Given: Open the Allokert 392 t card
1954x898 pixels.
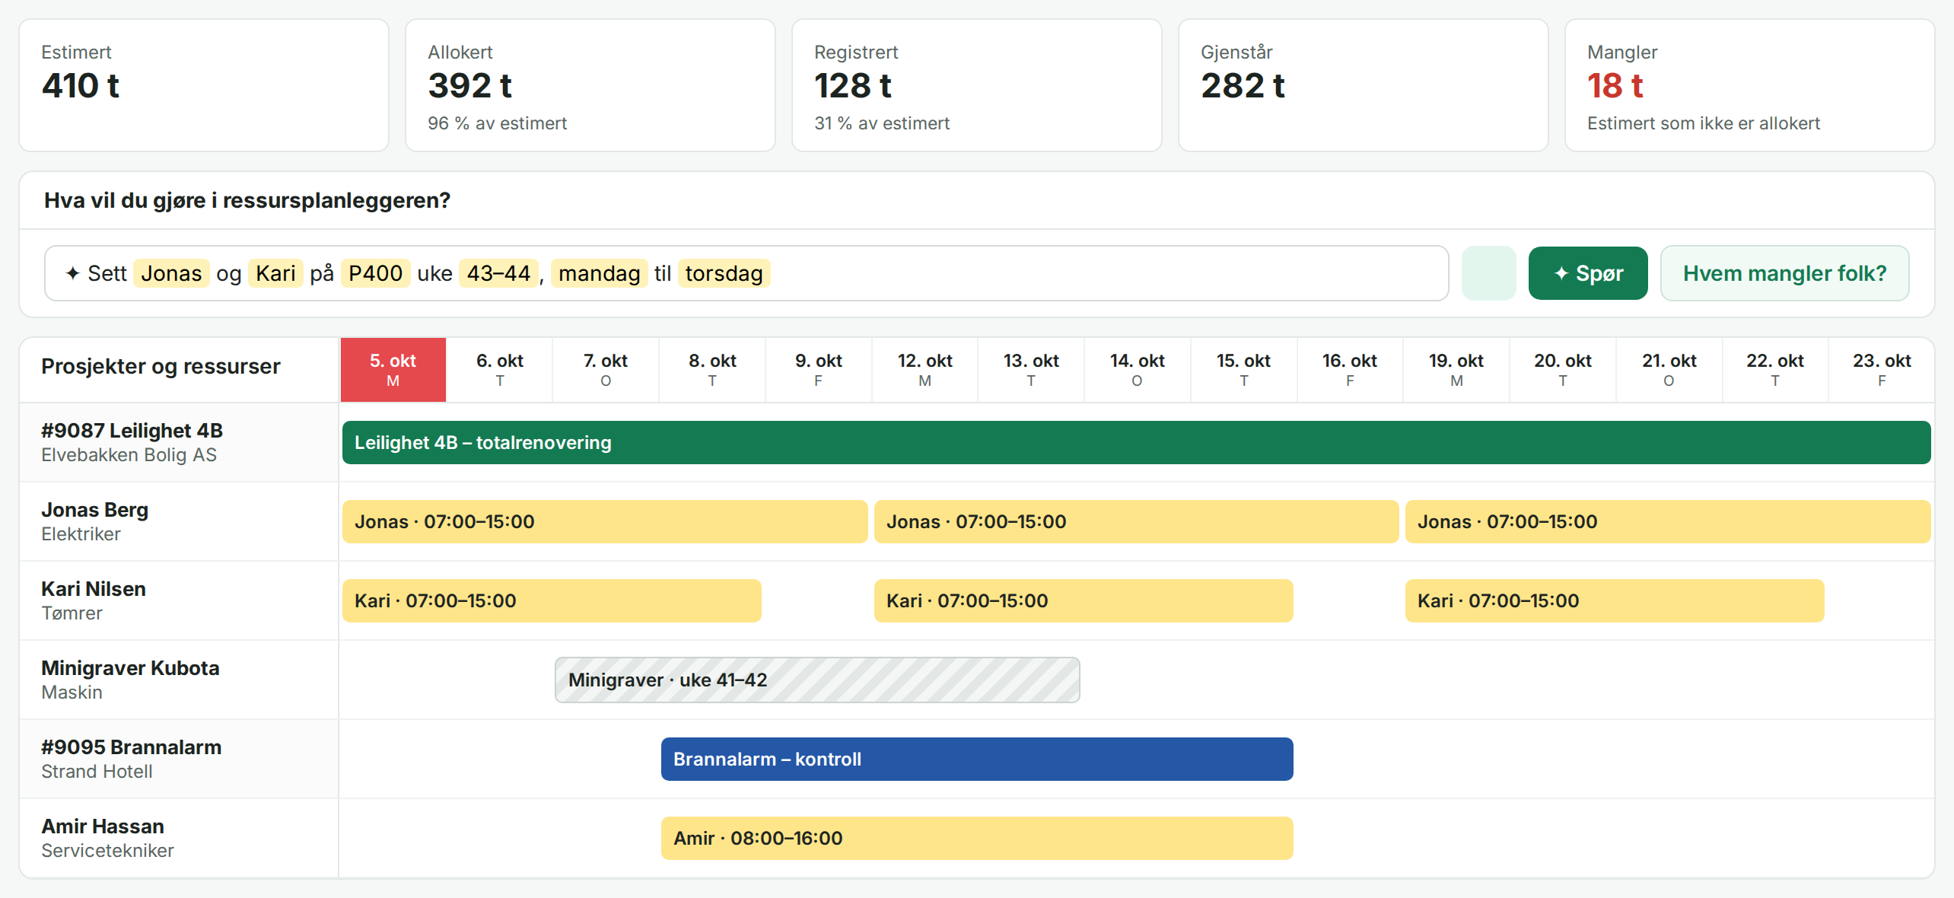Looking at the screenshot, I should coord(590,85).
